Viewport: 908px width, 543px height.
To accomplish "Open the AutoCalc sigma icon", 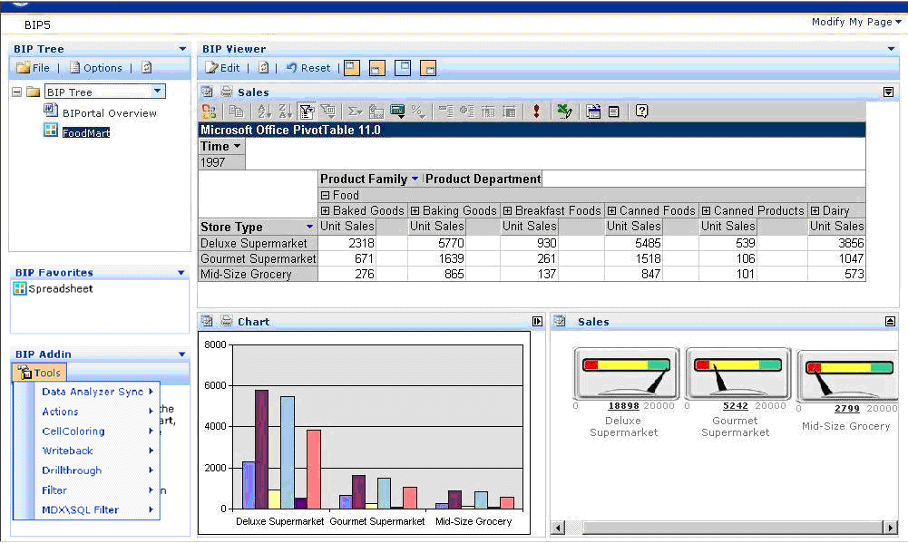I will 355,112.
